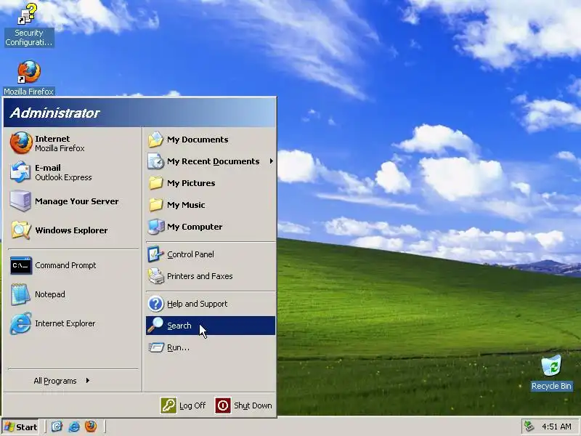
Task: Click the Shut Down button label
Action: pyautogui.click(x=253, y=405)
